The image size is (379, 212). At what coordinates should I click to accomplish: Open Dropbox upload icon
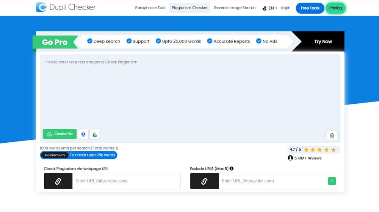click(83, 134)
